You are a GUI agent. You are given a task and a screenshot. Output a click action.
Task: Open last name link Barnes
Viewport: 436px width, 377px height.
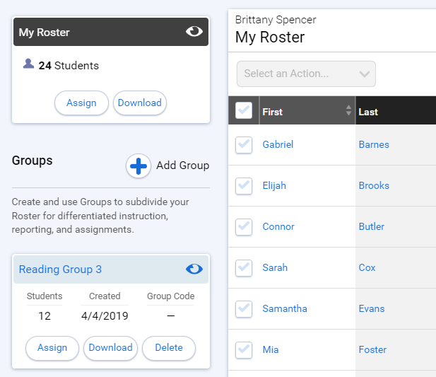pos(374,145)
